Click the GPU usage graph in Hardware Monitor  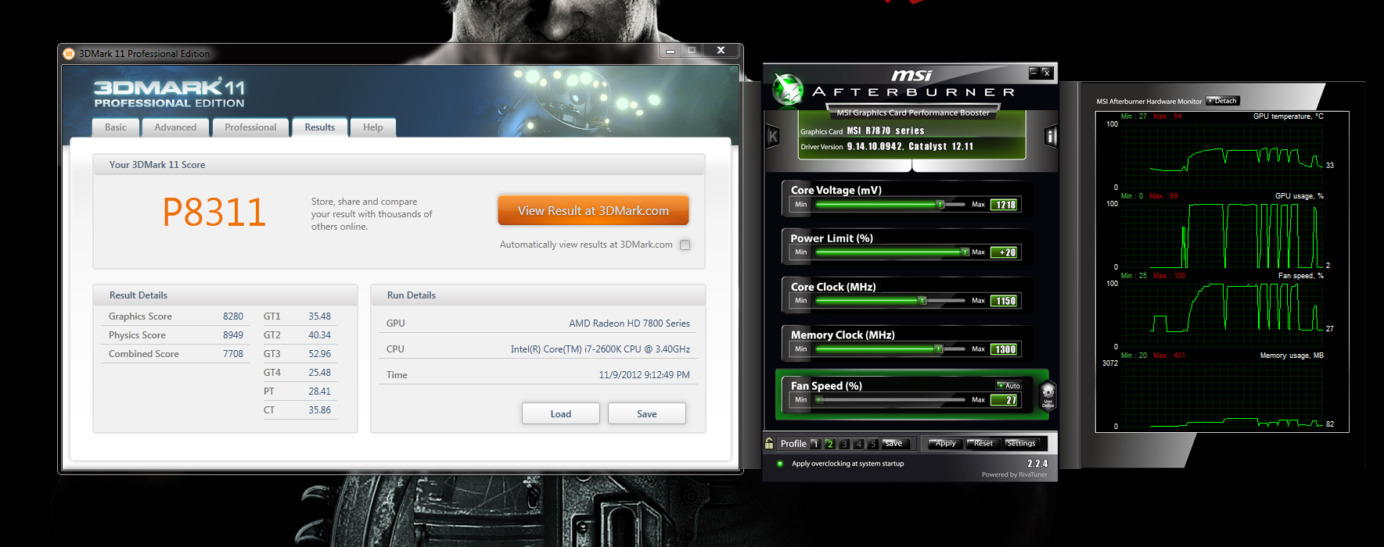coord(1220,234)
